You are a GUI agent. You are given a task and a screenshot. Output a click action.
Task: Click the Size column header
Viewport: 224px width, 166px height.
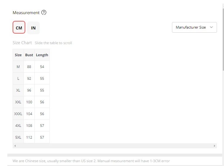(18, 55)
